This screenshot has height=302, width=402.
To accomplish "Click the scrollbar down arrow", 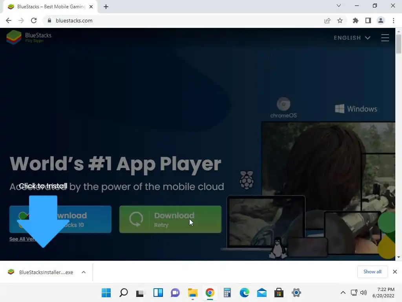I will (x=398, y=257).
